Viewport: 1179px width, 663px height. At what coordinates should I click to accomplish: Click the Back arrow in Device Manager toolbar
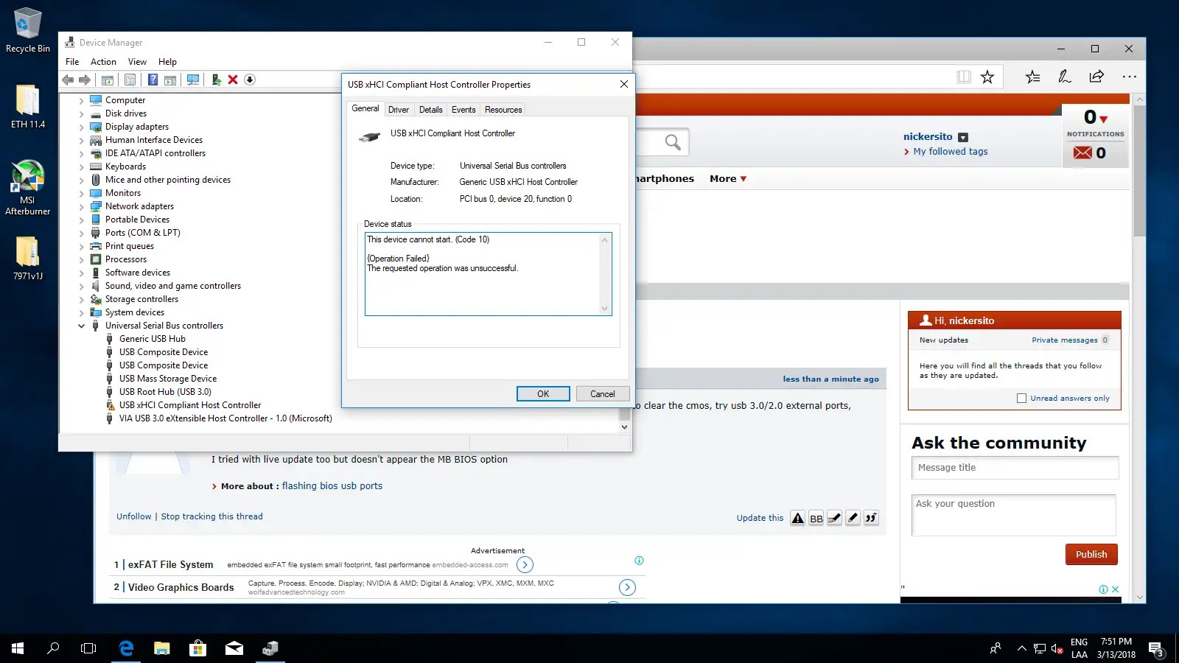point(68,80)
